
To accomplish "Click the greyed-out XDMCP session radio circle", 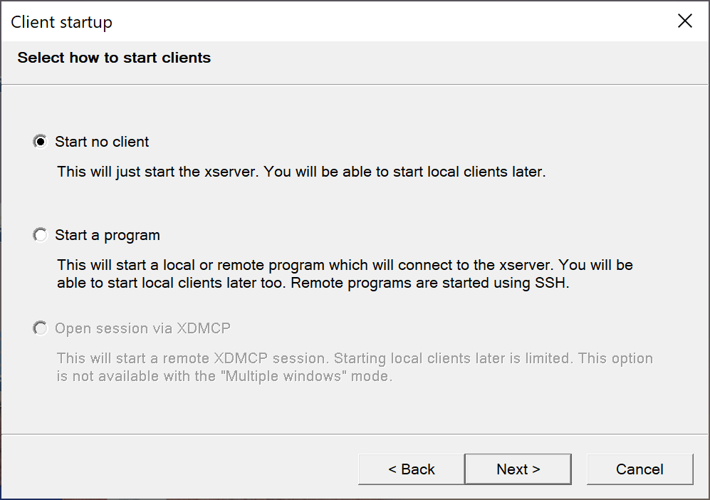I will (41, 328).
